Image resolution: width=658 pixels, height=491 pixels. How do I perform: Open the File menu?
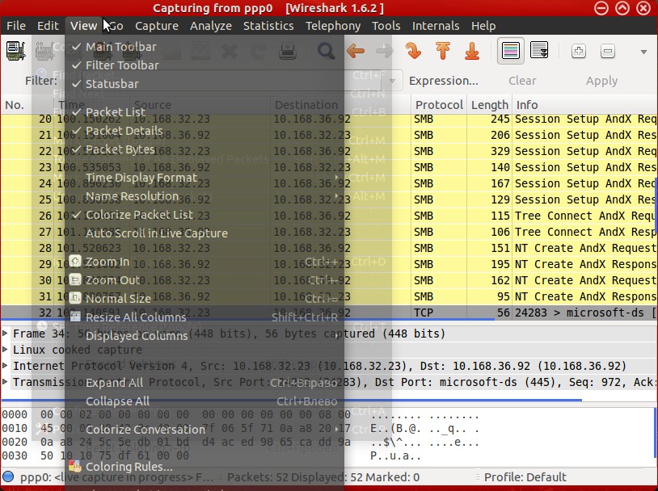coord(16,26)
